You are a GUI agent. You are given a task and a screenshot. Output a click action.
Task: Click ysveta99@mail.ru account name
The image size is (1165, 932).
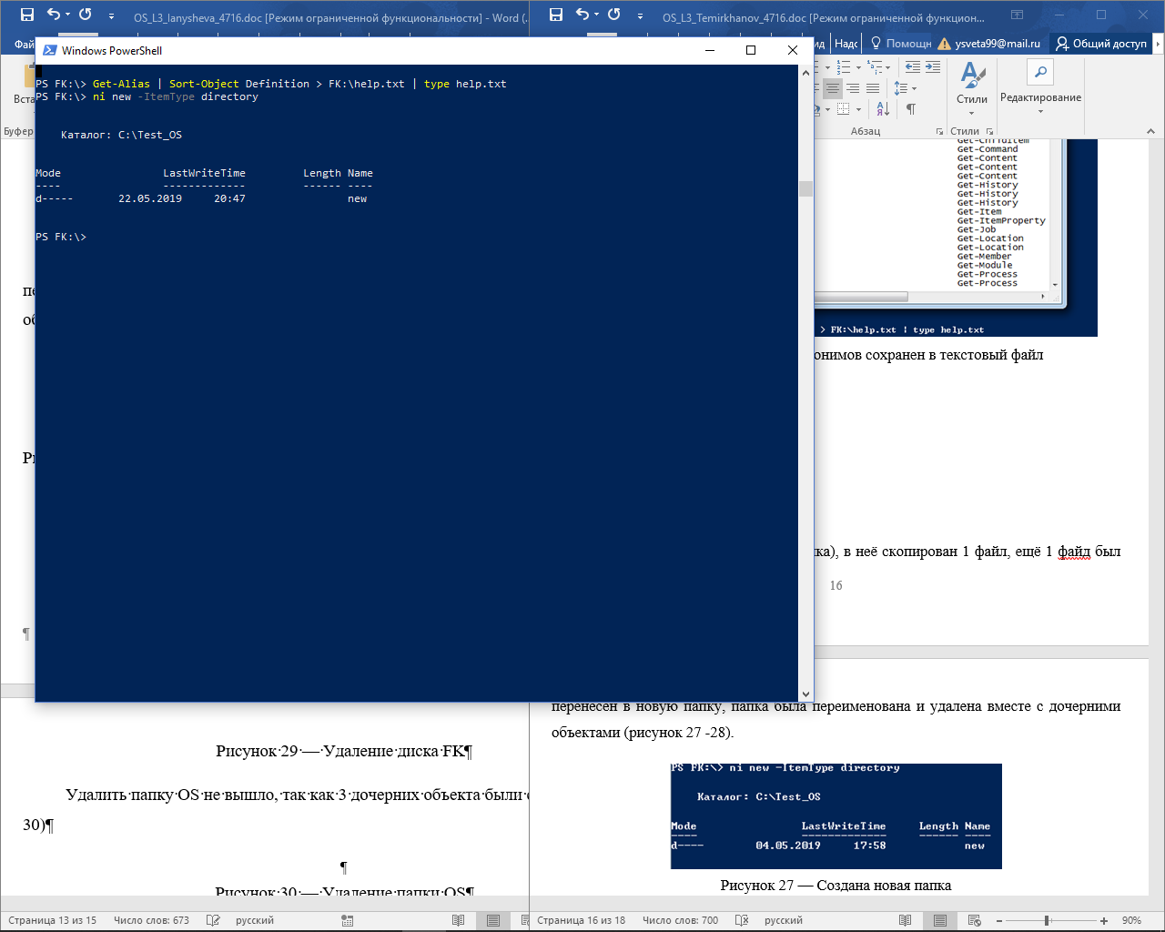click(998, 43)
